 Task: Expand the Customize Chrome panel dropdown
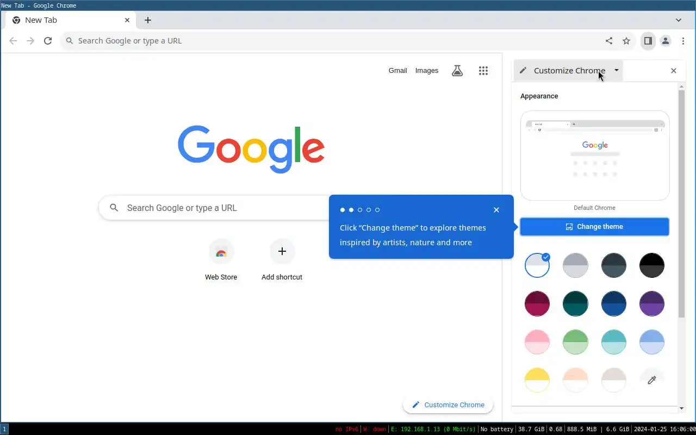point(617,70)
